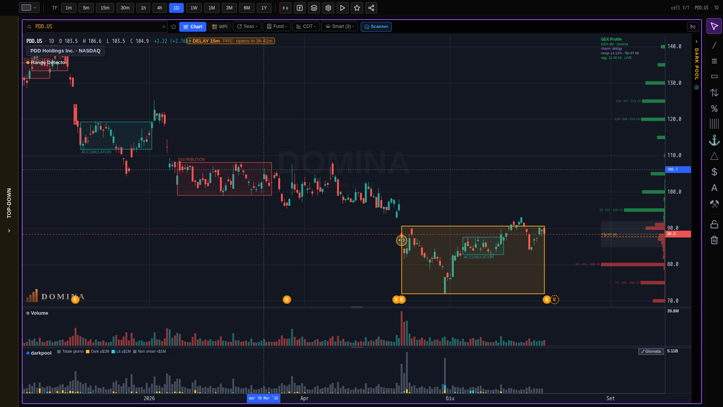723x407 pixels.
Task: Select the 1m timeframe
Action: [x=69, y=8]
